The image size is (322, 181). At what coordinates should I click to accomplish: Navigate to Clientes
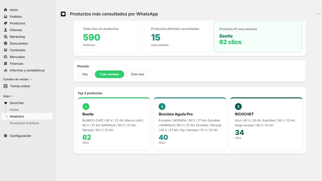point(16,30)
